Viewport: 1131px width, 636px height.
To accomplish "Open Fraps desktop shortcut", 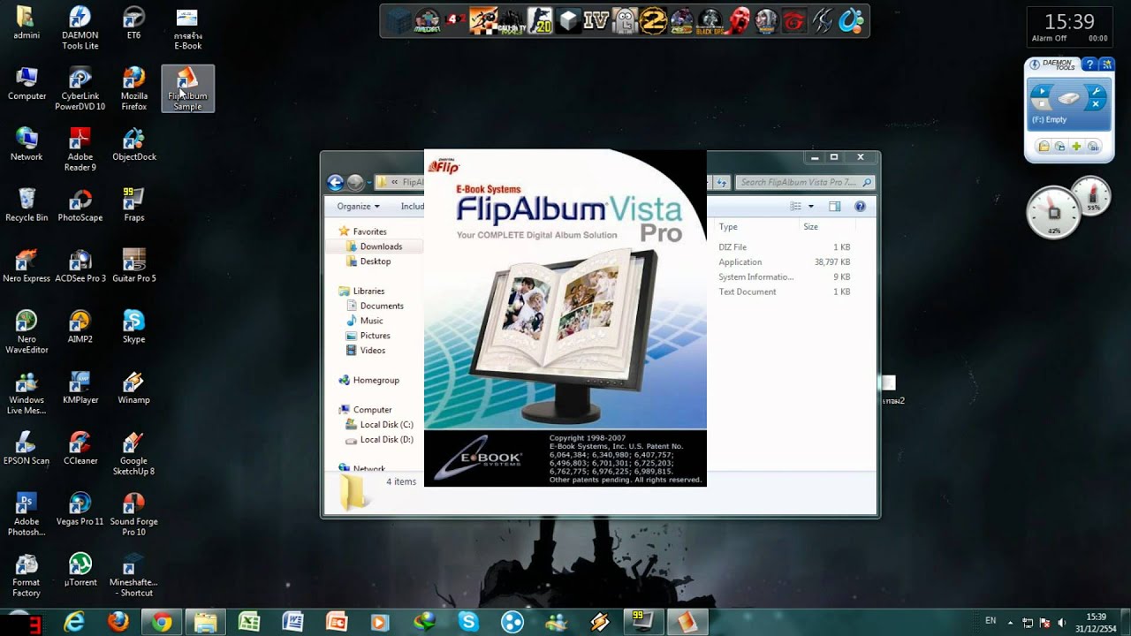I will coord(134,205).
